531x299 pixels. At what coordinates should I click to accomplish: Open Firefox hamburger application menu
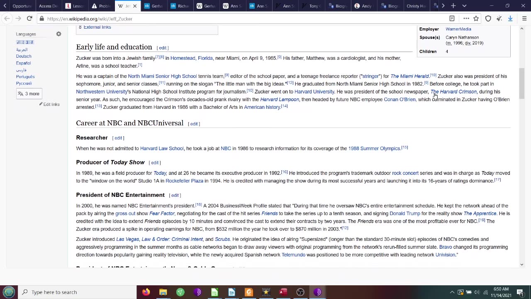click(524, 19)
